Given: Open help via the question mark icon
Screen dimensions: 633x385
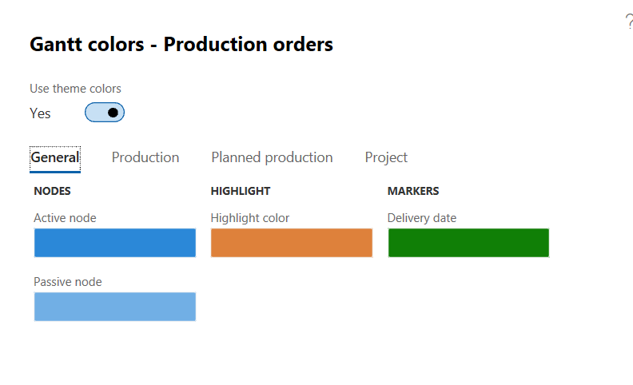Looking at the screenshot, I should (x=628, y=22).
